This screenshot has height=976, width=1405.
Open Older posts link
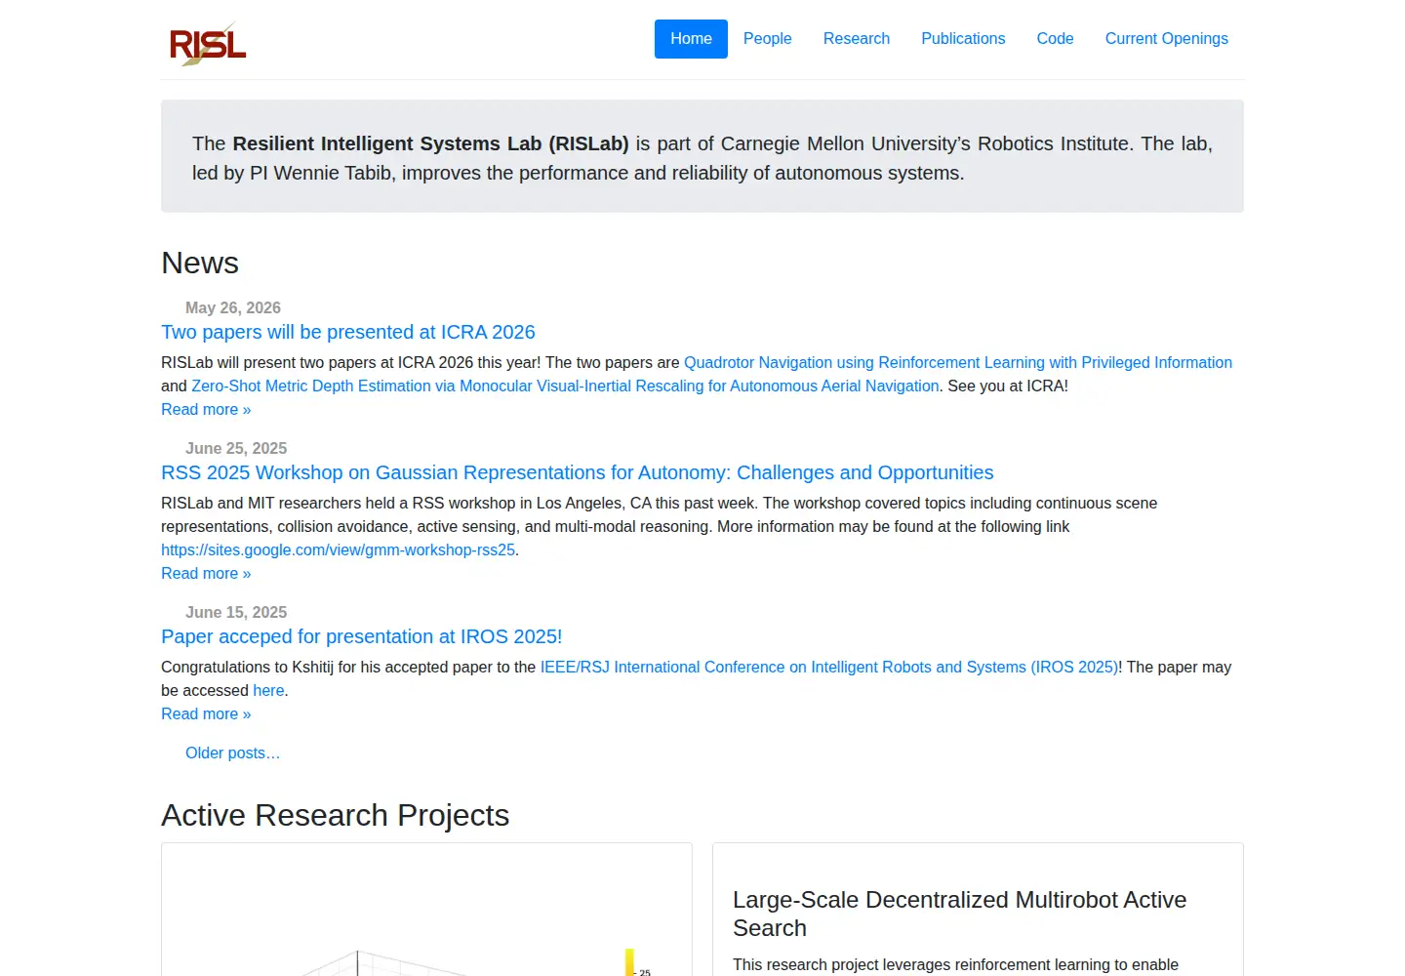(232, 752)
